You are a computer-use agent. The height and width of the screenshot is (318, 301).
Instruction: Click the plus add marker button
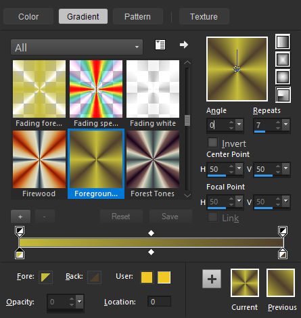coord(20,217)
